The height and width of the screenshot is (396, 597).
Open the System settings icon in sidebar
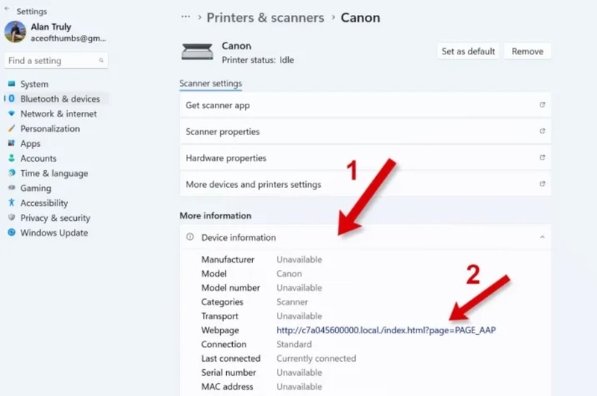tap(11, 84)
